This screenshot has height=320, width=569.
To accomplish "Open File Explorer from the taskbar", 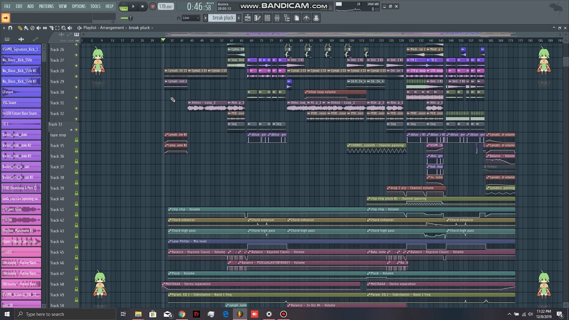I will click(x=138, y=314).
